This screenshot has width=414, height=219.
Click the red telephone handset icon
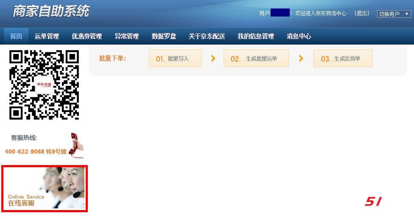click(76, 145)
